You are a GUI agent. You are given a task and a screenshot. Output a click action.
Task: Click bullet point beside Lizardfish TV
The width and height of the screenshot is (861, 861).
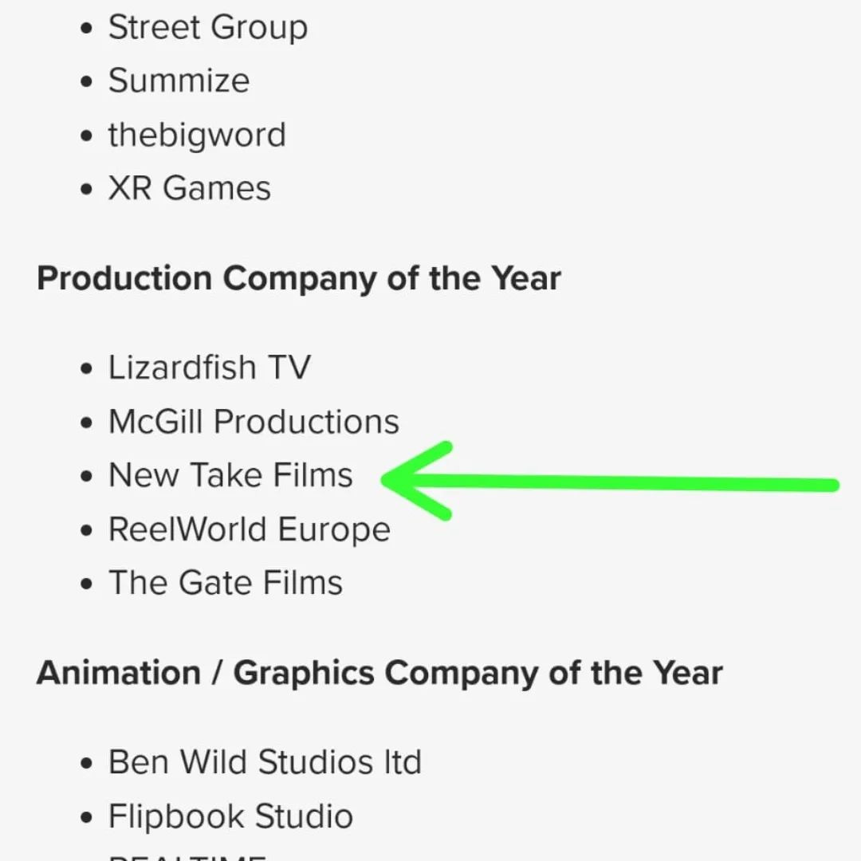pyautogui.click(x=86, y=368)
